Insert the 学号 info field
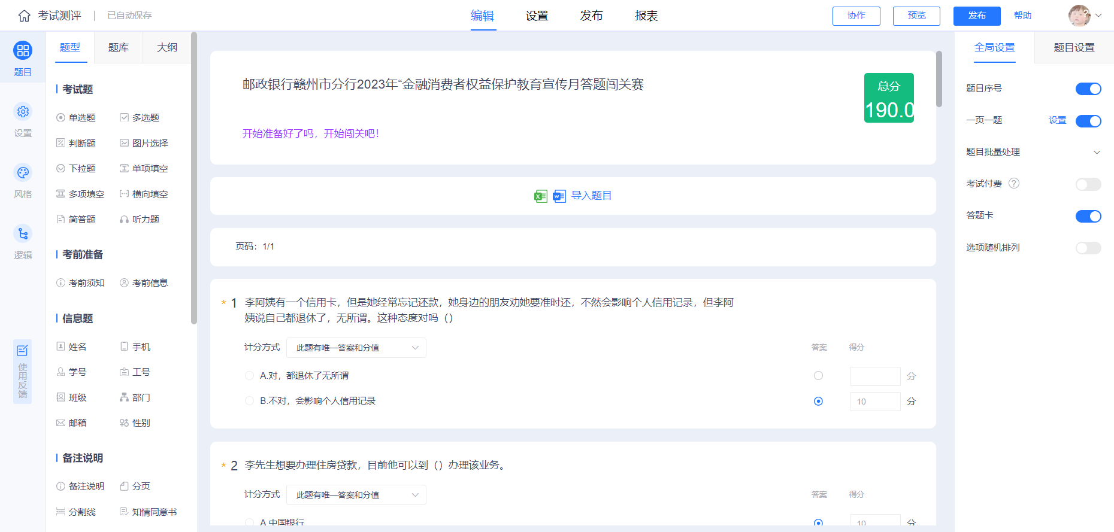 tap(71, 372)
